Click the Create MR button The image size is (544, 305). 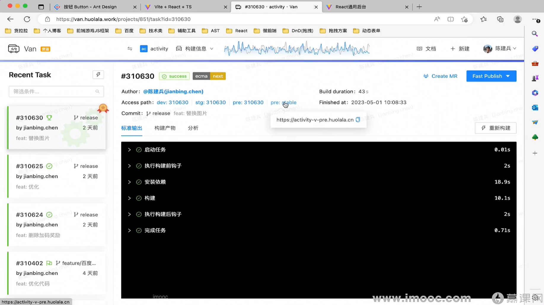click(x=440, y=76)
